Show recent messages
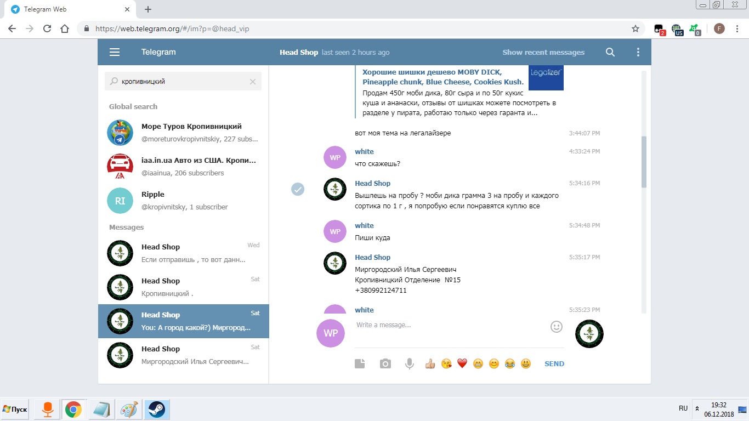Screen dimensions: 749x421 [543, 52]
